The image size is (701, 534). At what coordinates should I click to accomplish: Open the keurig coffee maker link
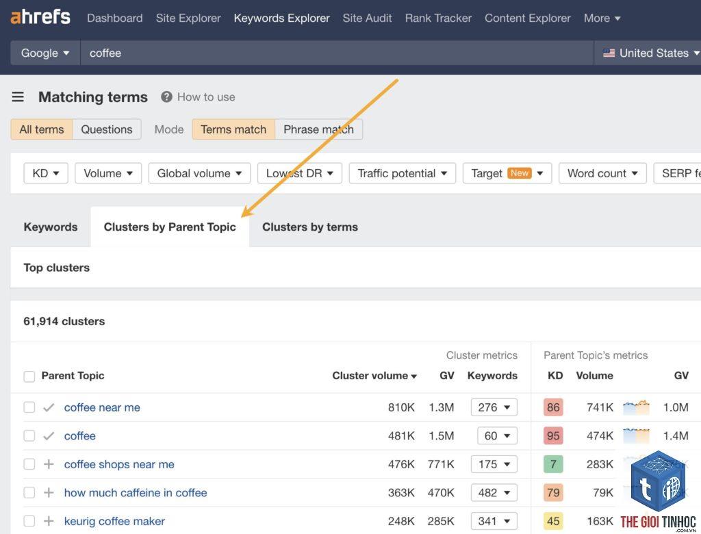click(x=114, y=521)
